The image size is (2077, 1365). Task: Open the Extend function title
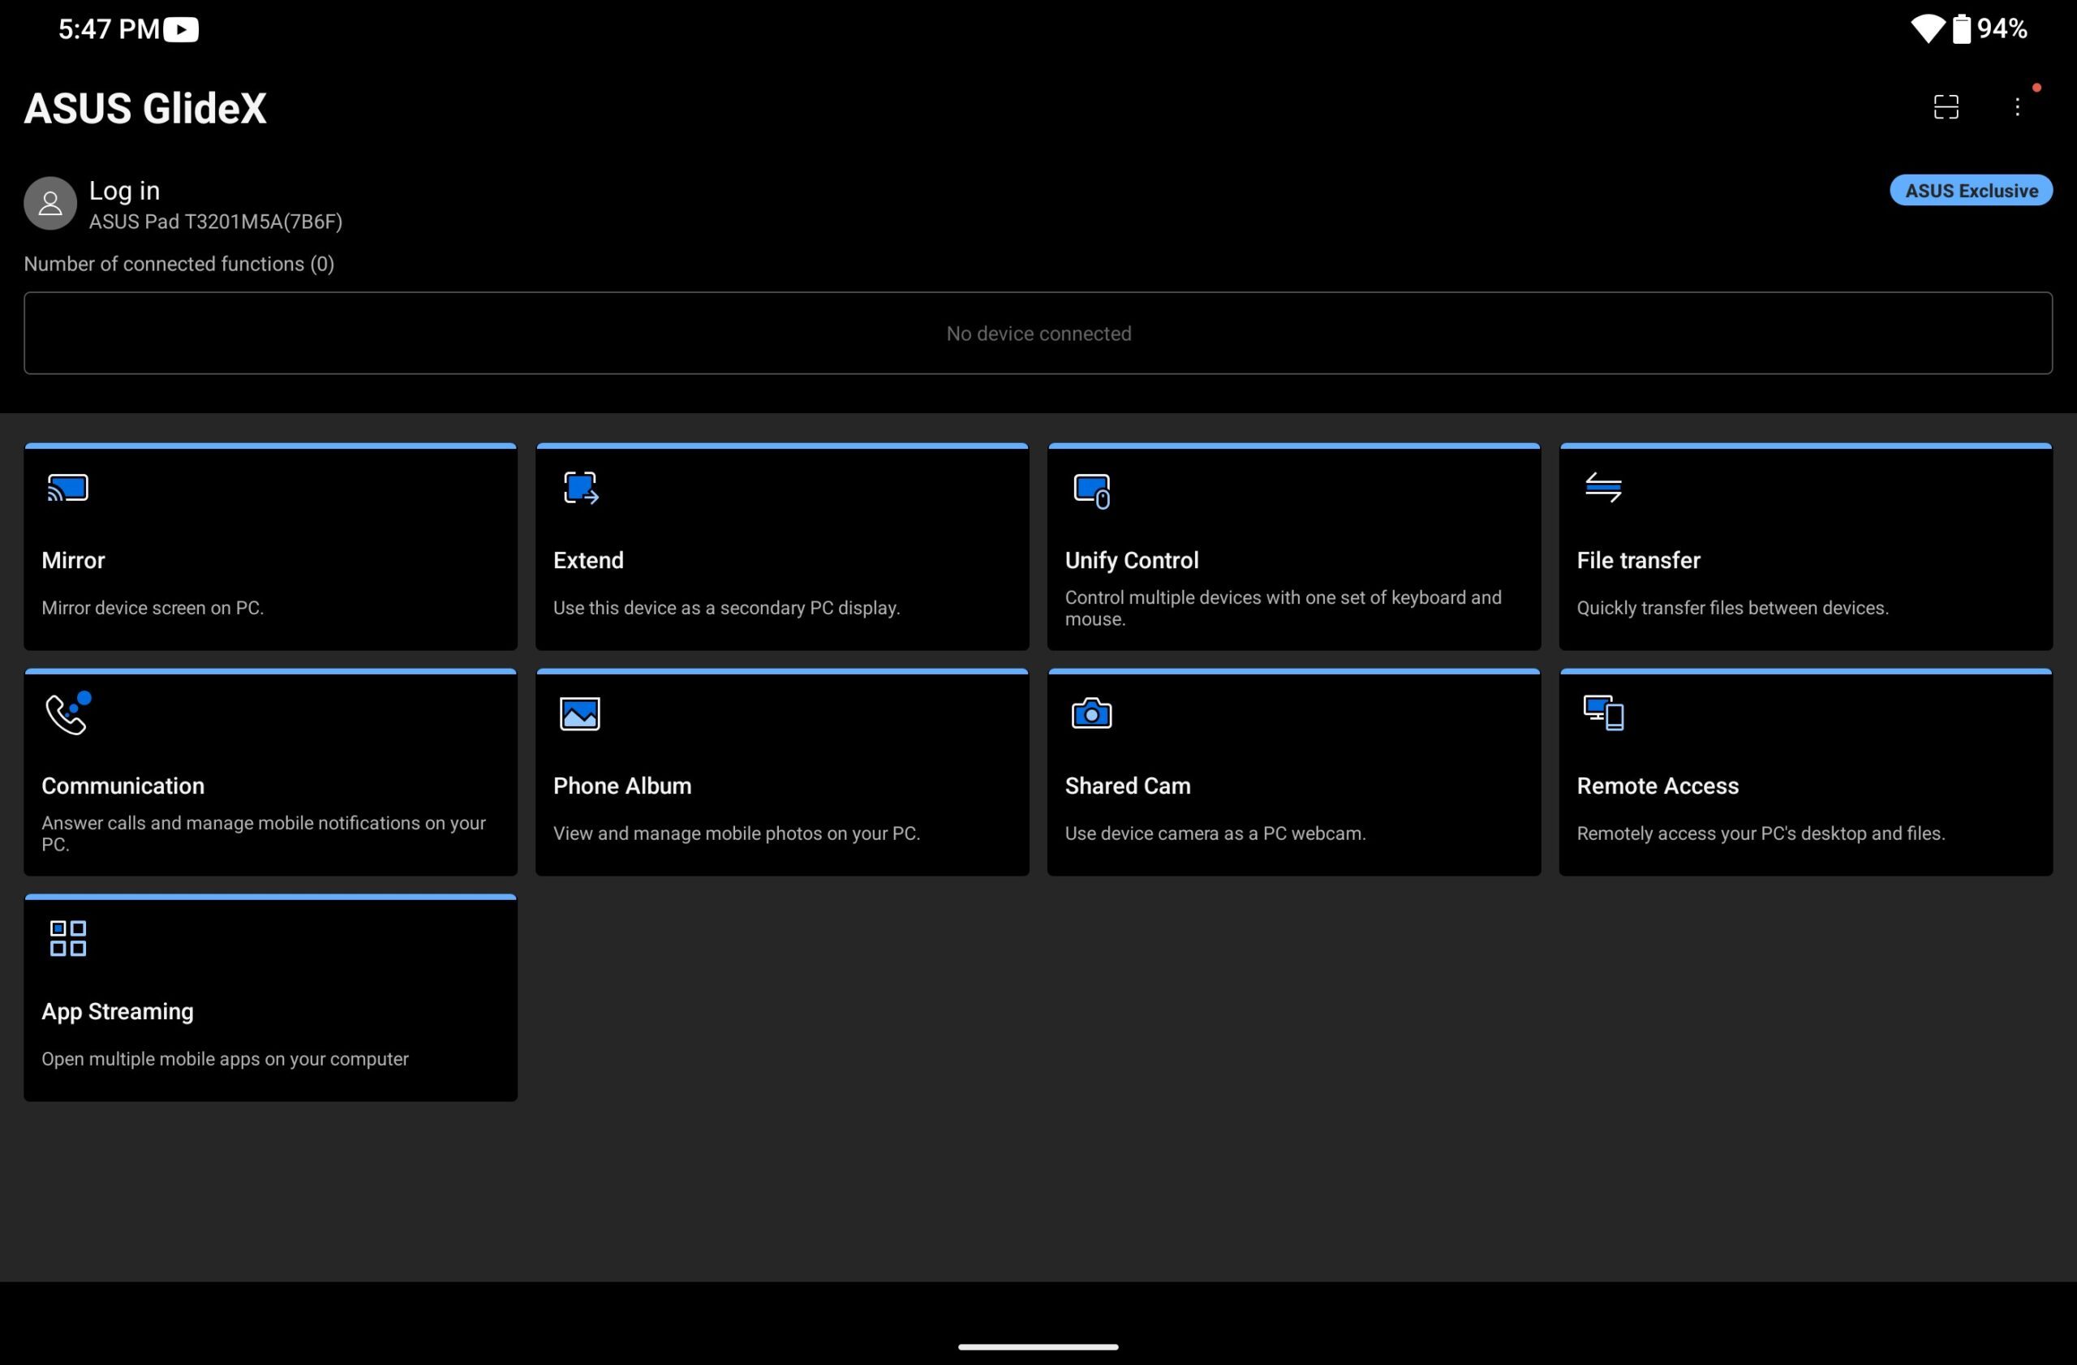tap(588, 560)
